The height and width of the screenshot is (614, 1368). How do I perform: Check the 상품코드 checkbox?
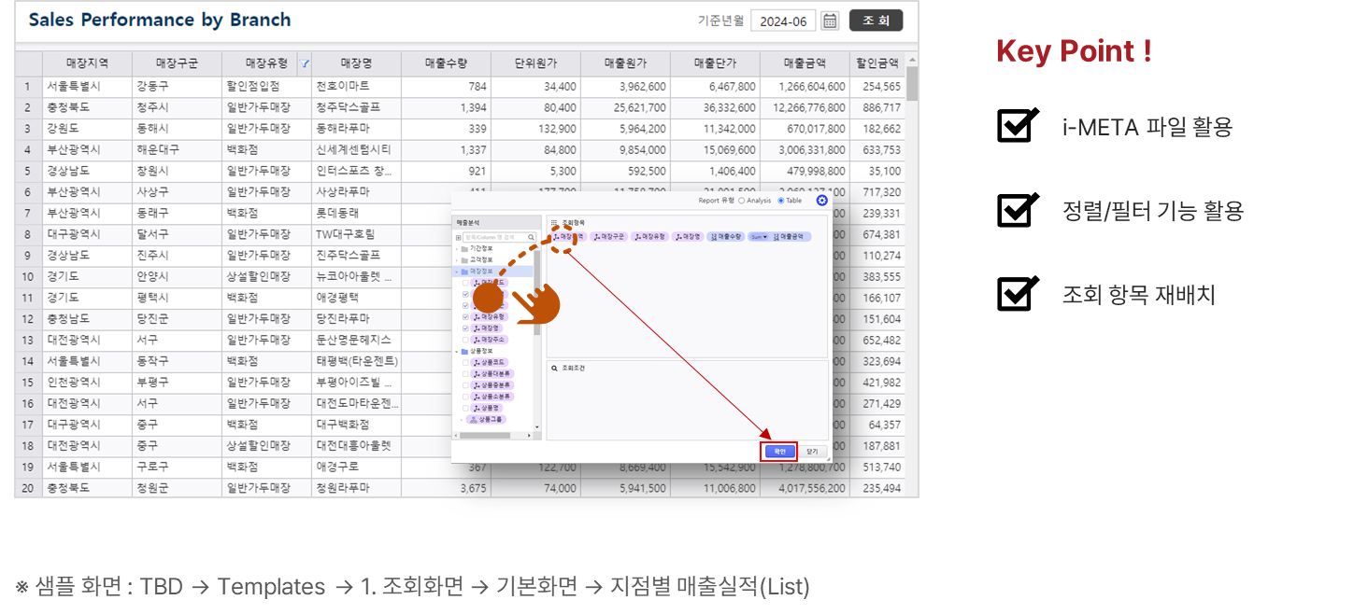(x=465, y=362)
